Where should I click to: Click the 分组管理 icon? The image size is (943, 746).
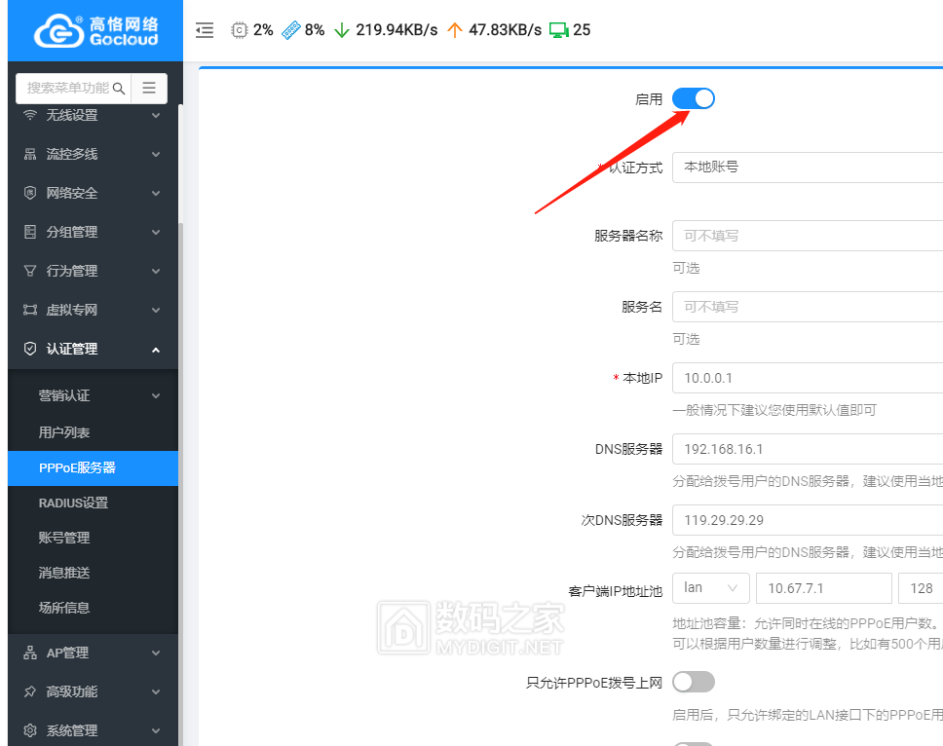tap(30, 232)
